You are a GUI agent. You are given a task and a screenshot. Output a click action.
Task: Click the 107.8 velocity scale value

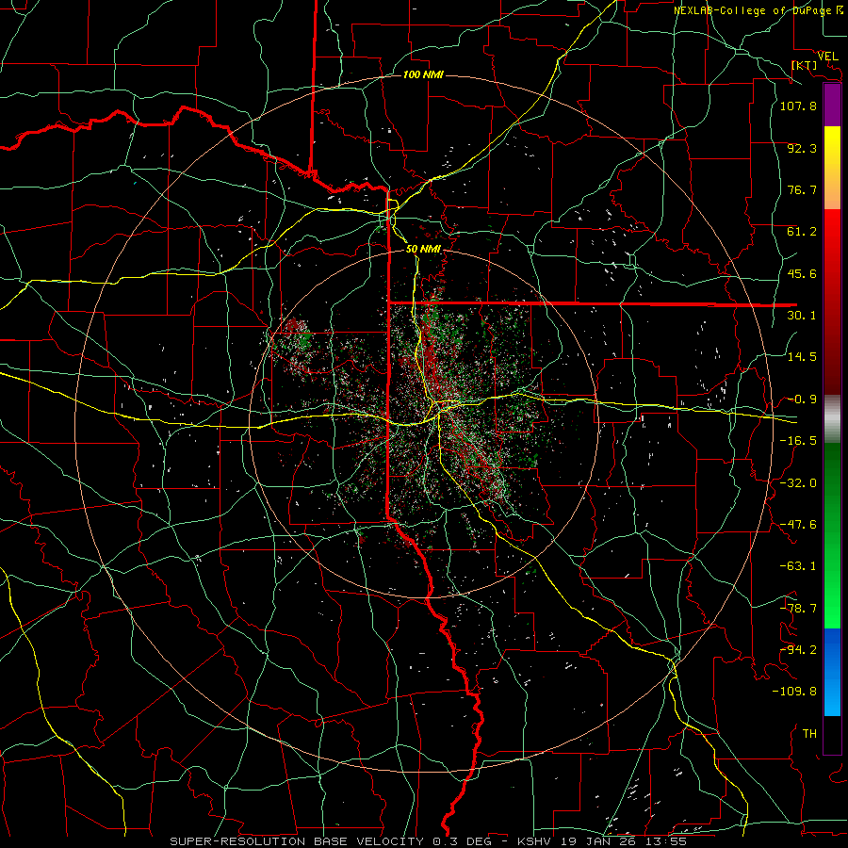pos(798,106)
